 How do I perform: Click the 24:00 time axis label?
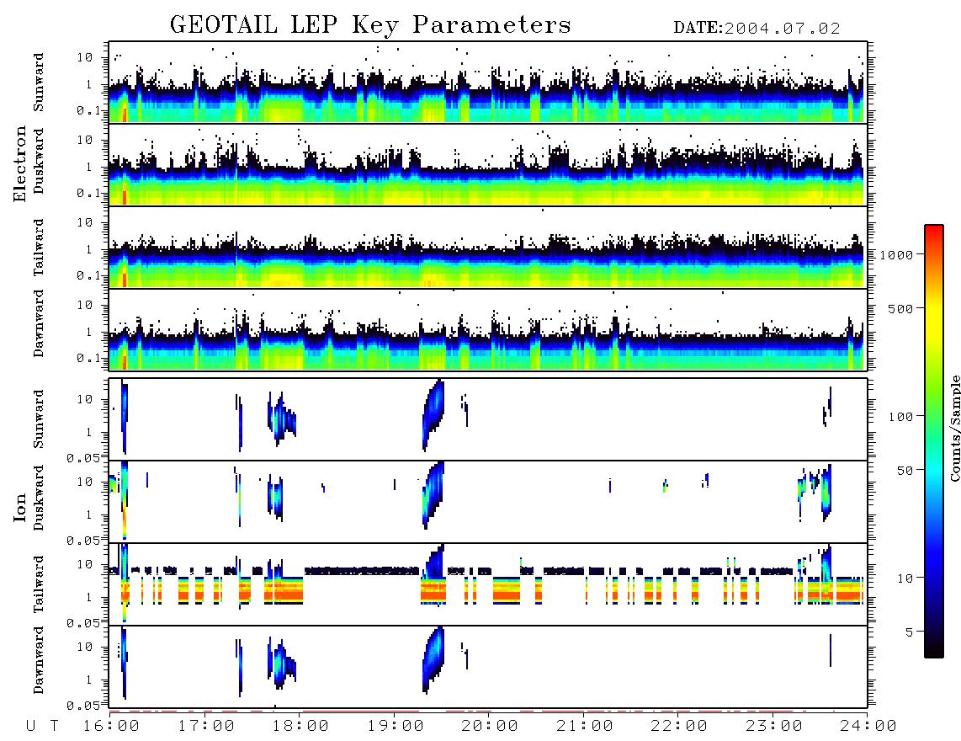tap(868, 726)
